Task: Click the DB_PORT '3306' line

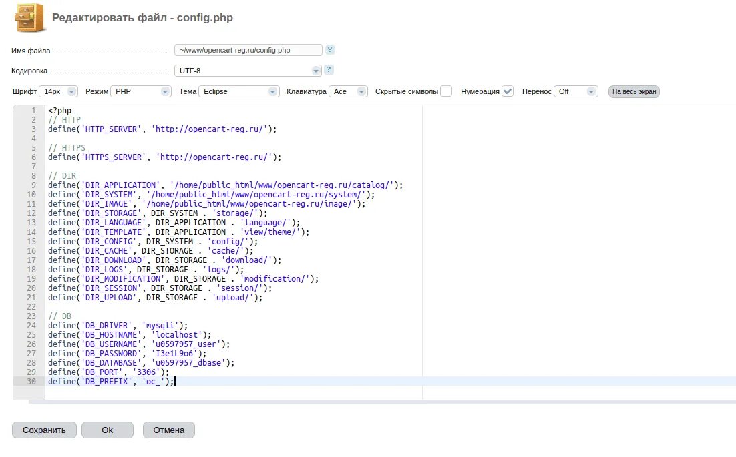Action: [108, 372]
